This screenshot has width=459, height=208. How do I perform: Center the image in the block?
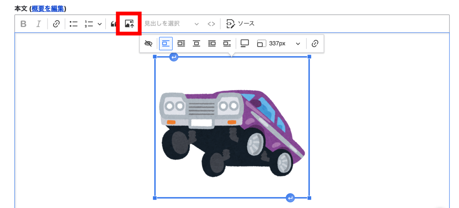coord(196,43)
